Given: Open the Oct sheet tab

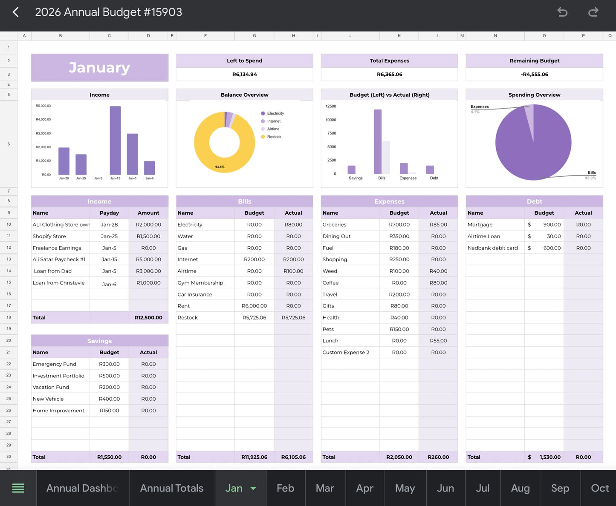Looking at the screenshot, I should [599, 488].
